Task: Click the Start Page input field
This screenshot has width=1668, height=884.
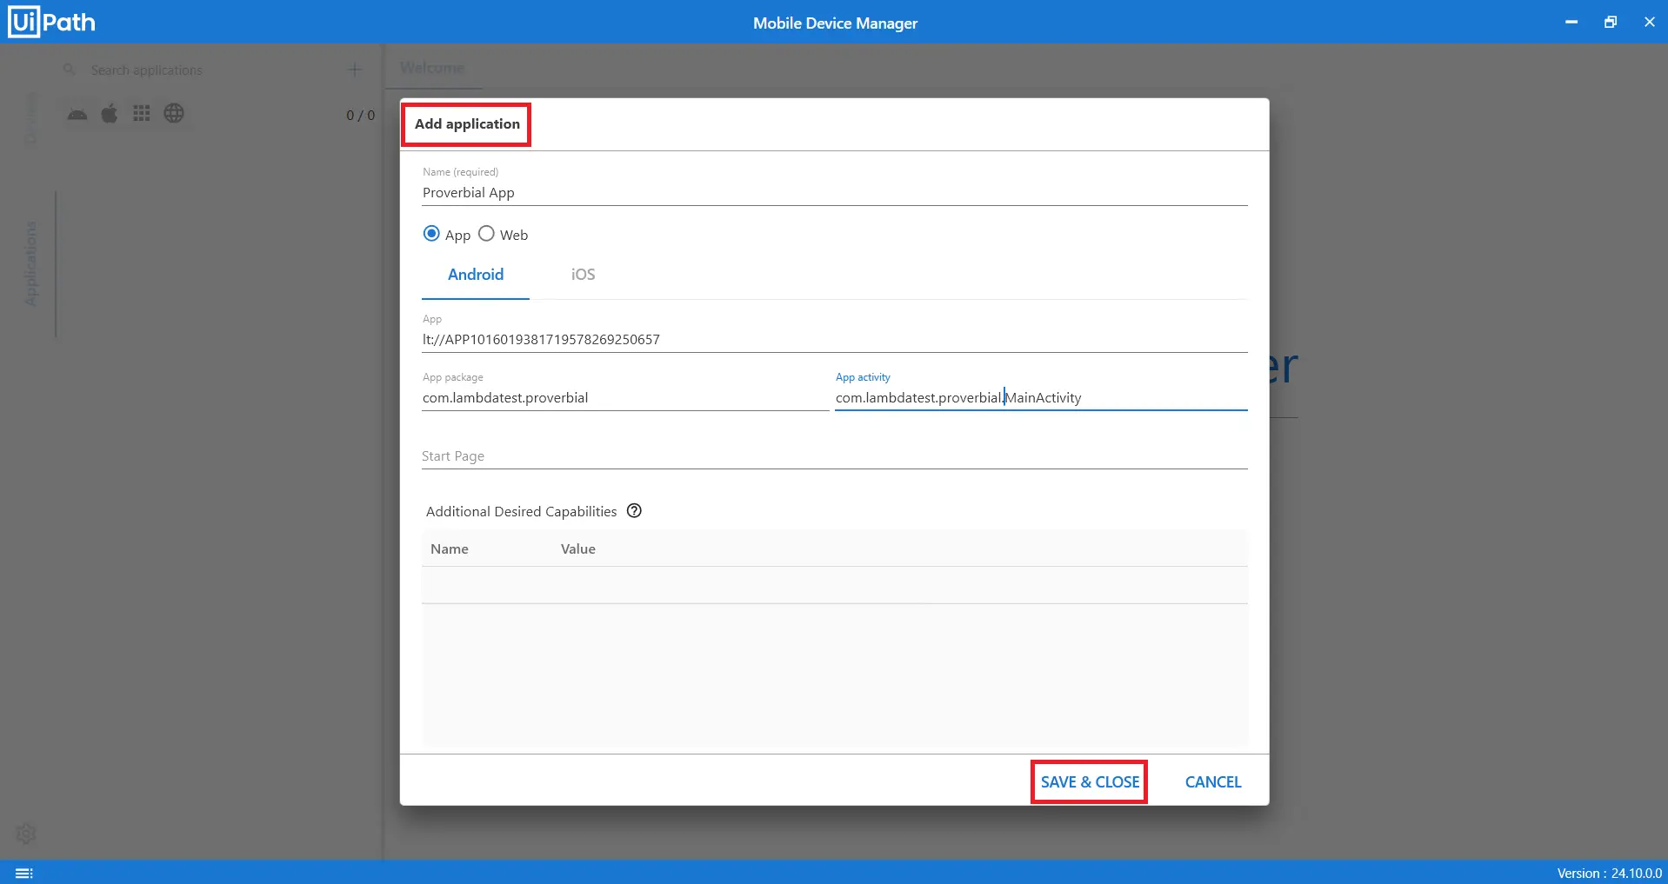Action: click(x=833, y=456)
